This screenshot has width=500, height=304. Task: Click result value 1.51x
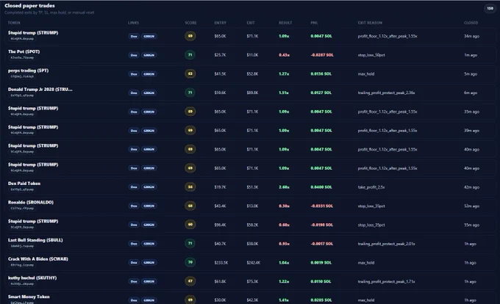coord(284,93)
